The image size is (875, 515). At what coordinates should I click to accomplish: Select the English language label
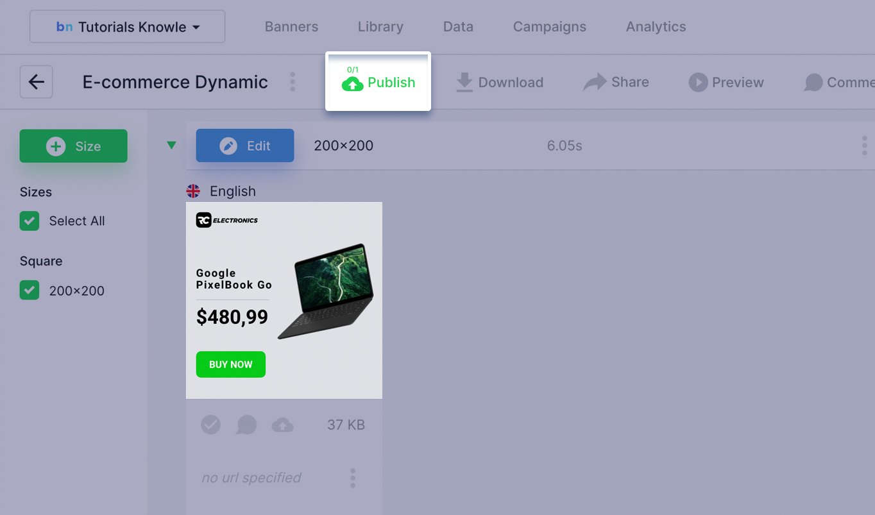click(233, 191)
